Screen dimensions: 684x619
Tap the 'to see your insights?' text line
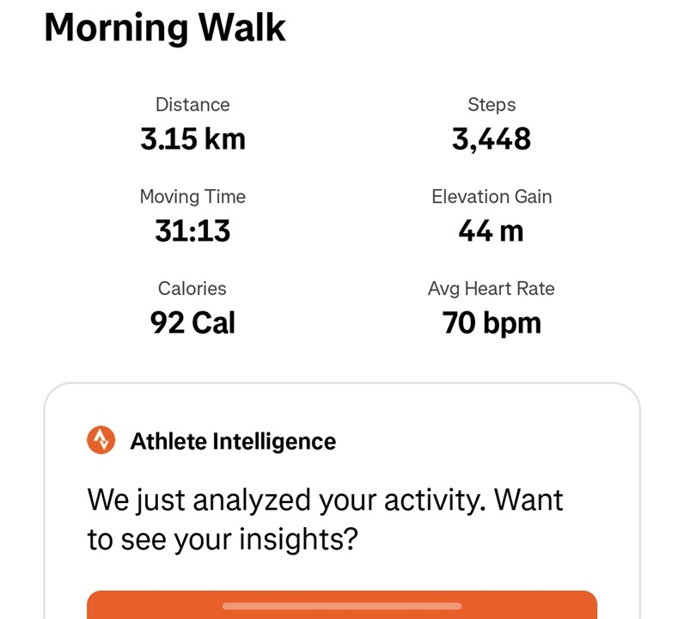click(223, 540)
